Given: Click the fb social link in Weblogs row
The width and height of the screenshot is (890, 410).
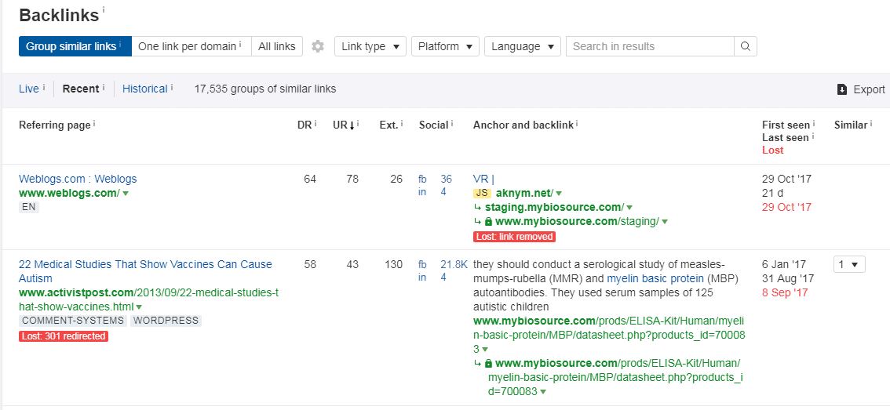Looking at the screenshot, I should pyautogui.click(x=422, y=179).
